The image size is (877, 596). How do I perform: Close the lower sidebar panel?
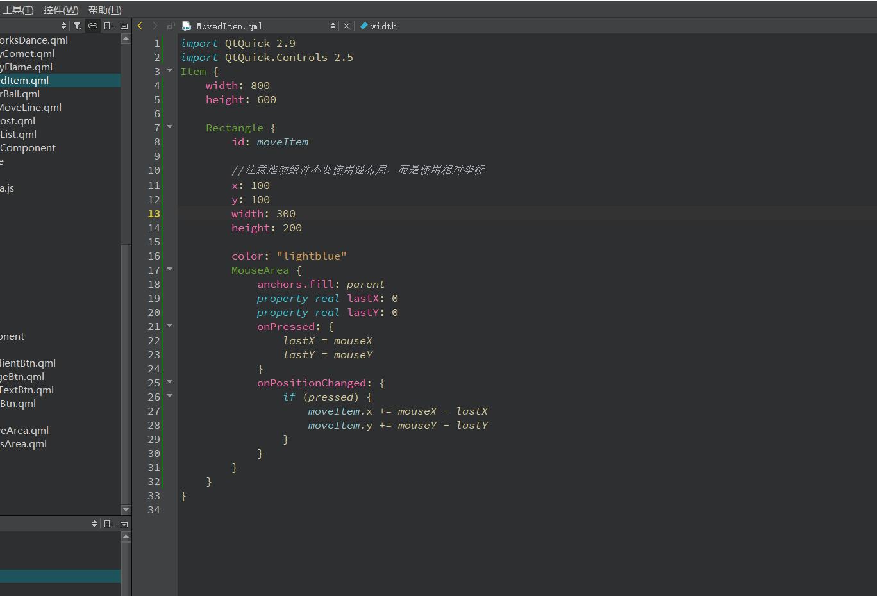tap(124, 524)
